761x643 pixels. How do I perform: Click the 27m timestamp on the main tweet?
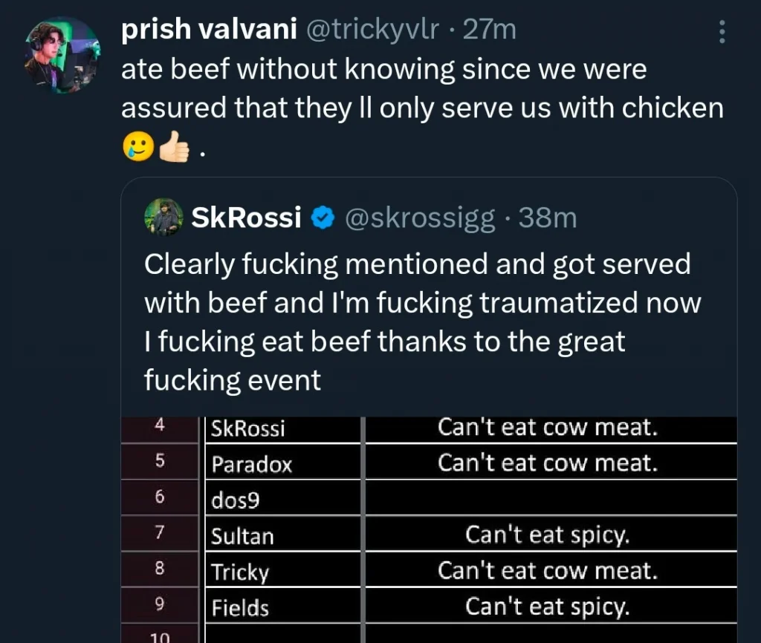(x=483, y=30)
